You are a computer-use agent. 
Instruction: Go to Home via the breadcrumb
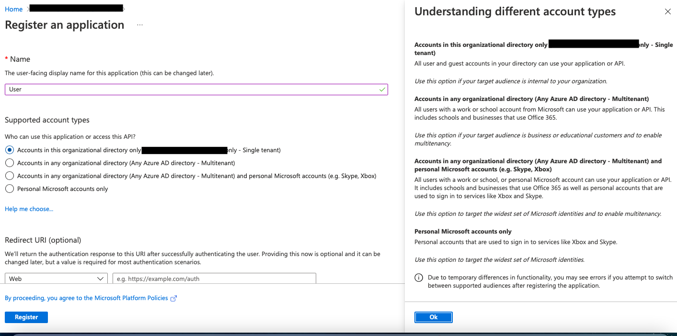[x=13, y=9]
